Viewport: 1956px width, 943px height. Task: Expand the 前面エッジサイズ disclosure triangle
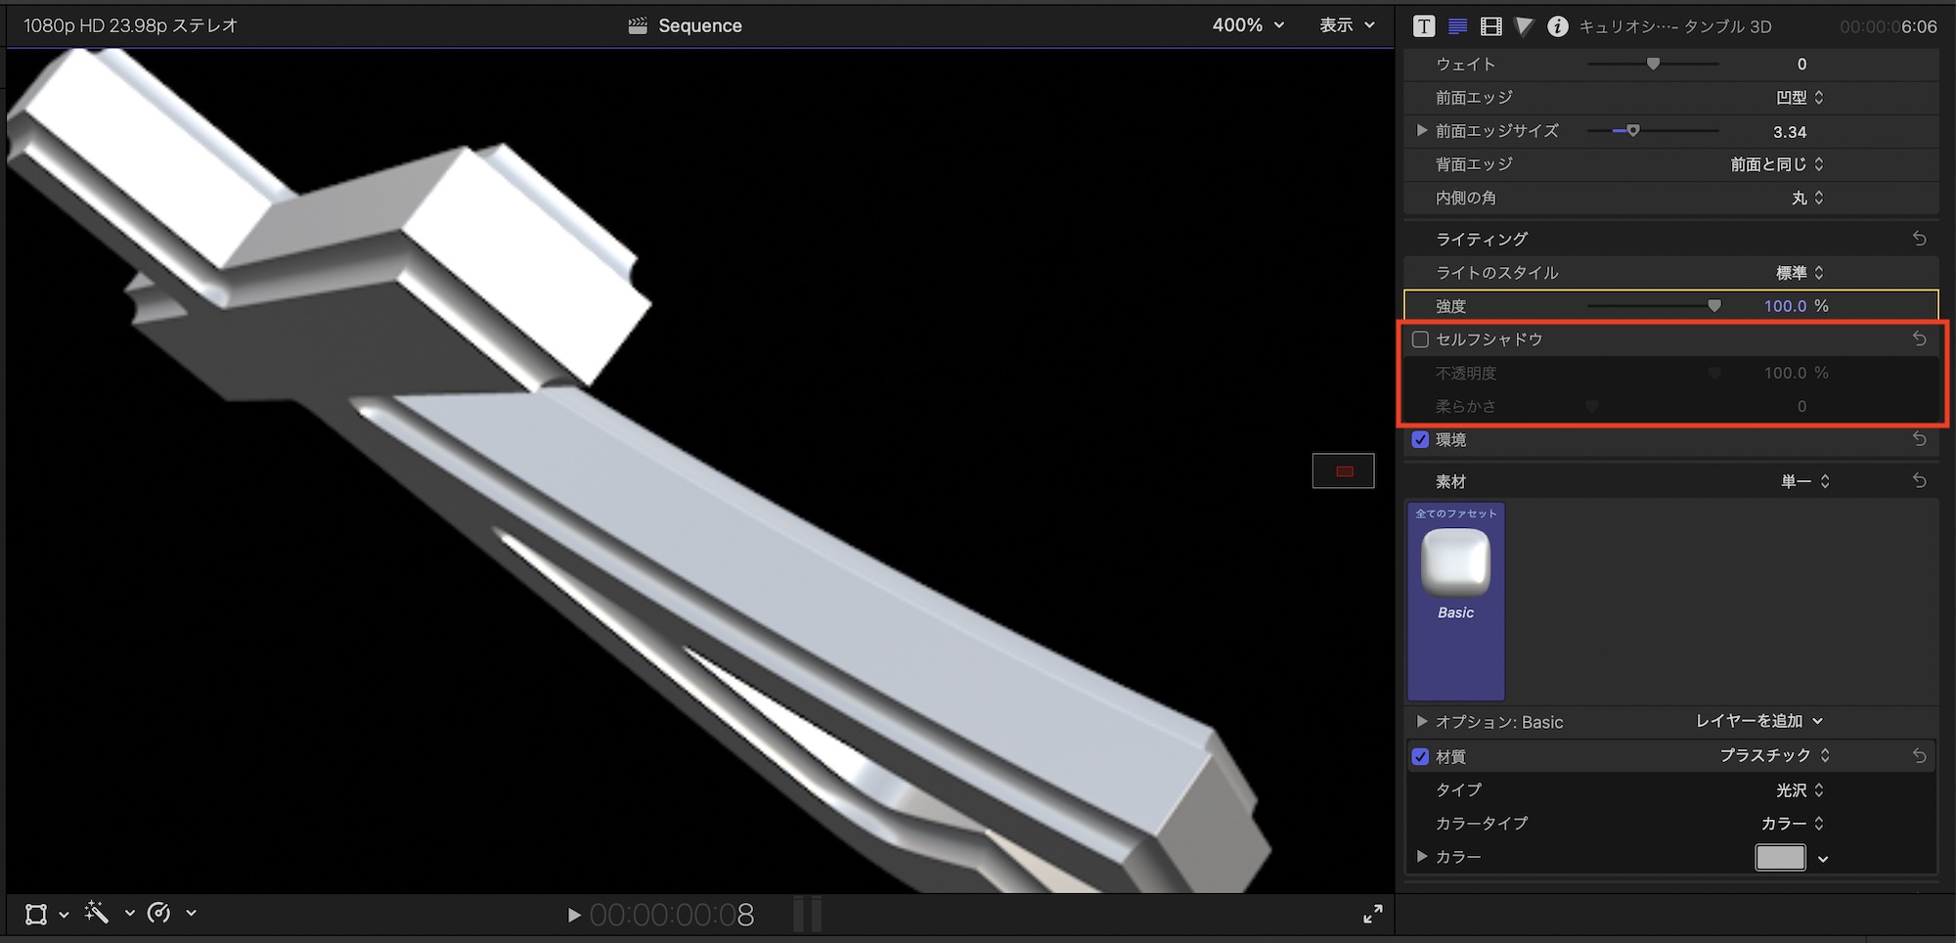click(1422, 131)
